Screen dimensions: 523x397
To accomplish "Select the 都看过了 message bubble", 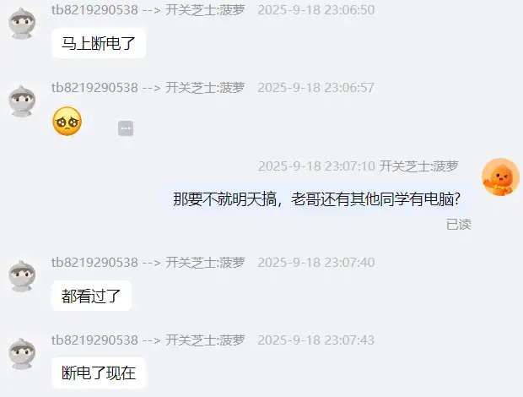I will pyautogui.click(x=91, y=296).
